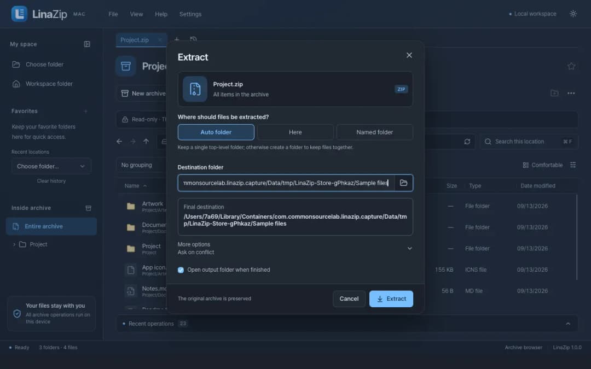The image size is (591, 369).
Task: Click the new folder icon in header
Action: (x=554, y=93)
